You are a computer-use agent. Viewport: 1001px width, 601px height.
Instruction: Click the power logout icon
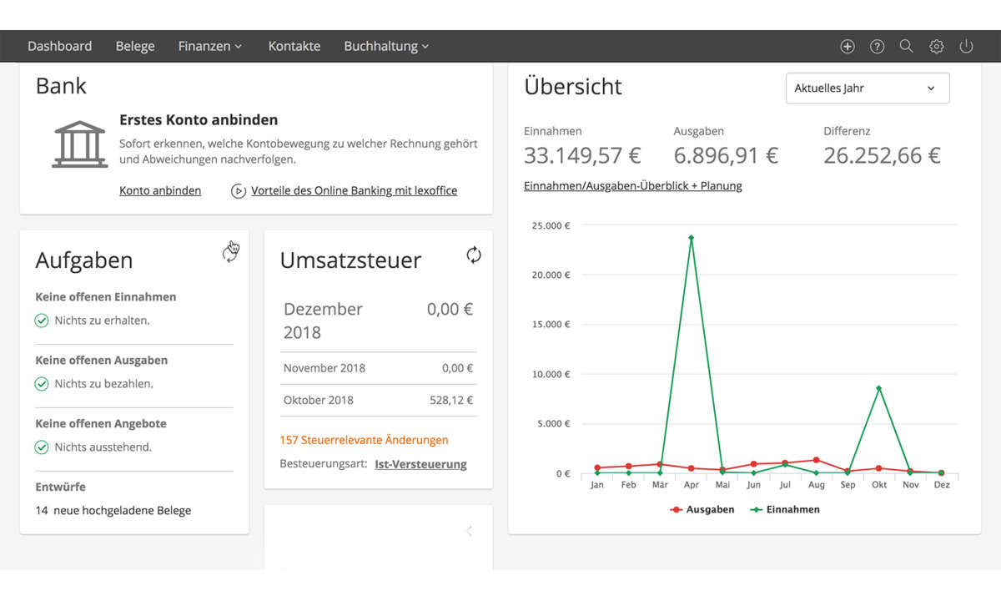pos(966,47)
